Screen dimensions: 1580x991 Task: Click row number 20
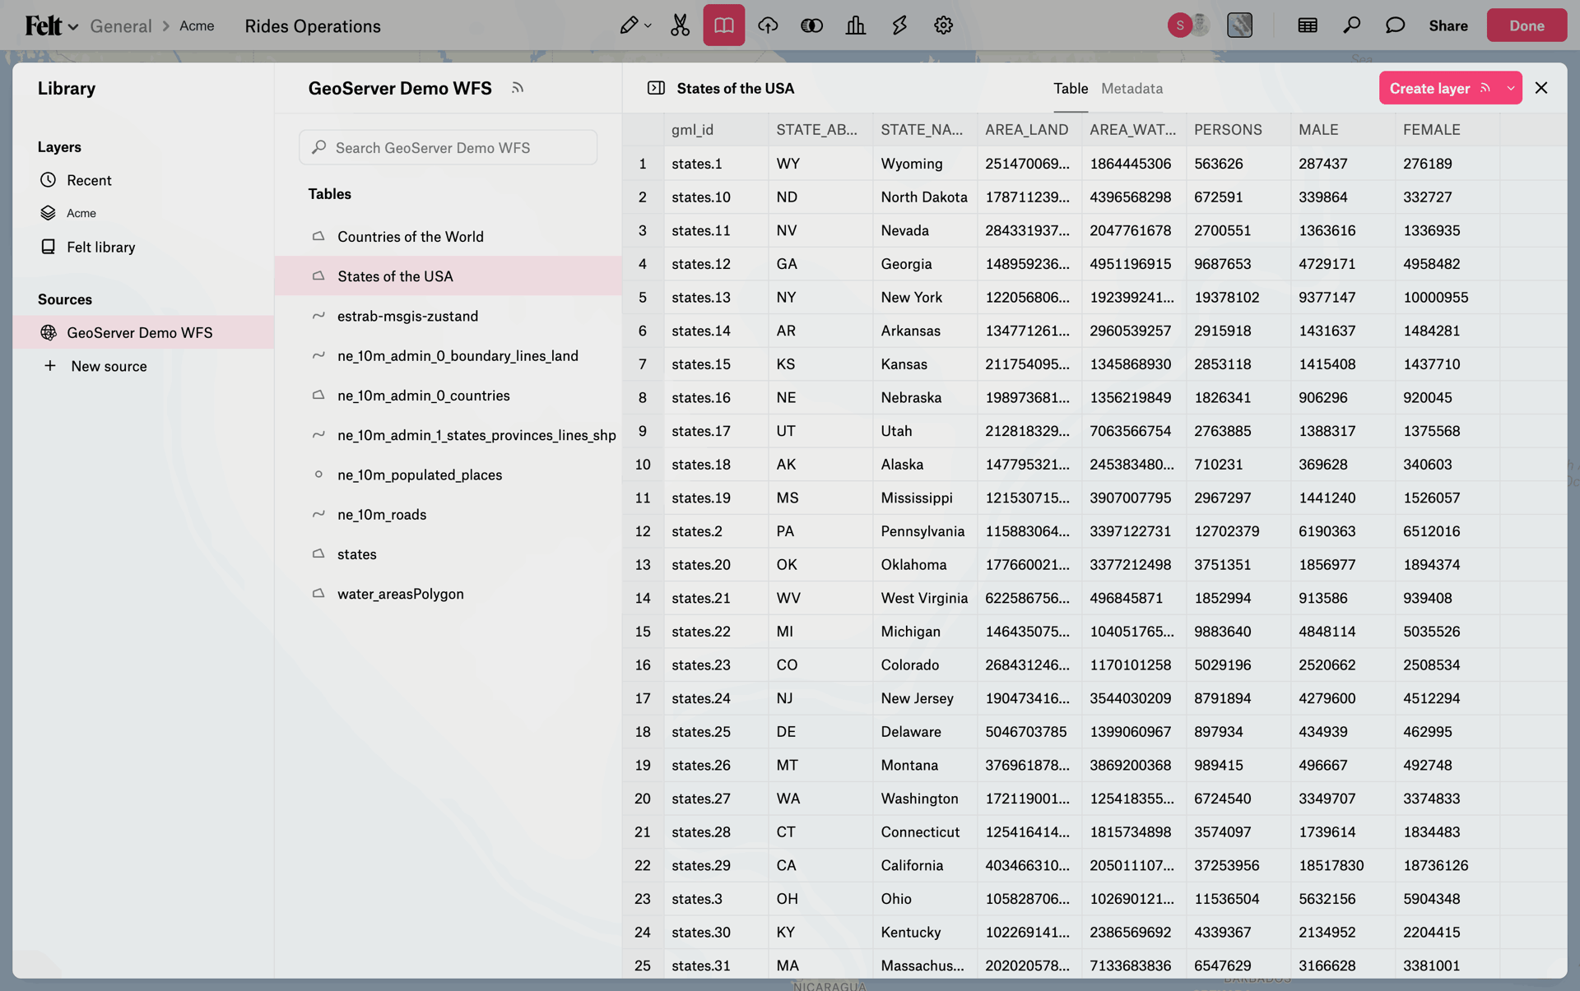click(x=643, y=799)
